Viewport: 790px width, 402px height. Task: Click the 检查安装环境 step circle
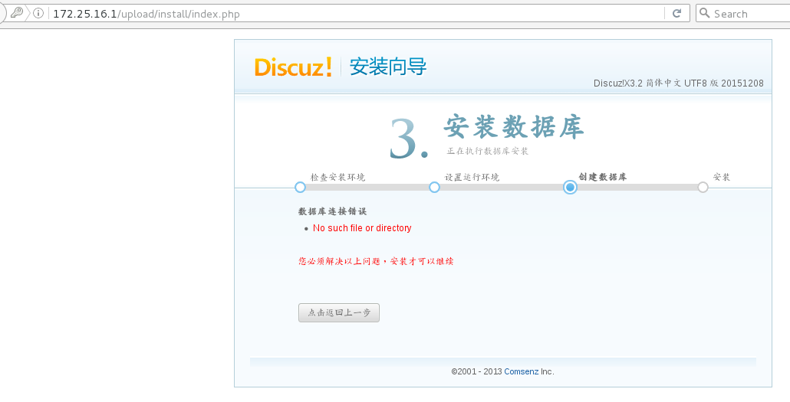coord(301,187)
